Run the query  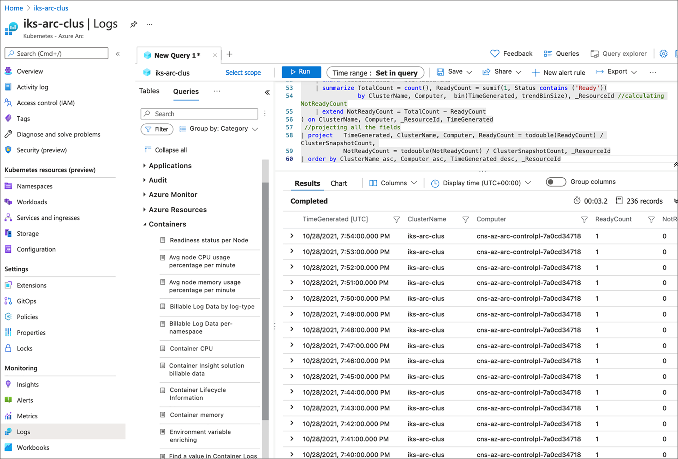(301, 72)
